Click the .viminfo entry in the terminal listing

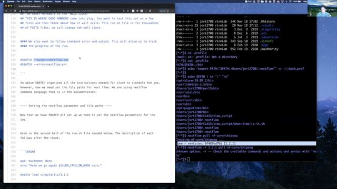tap(266, 41)
